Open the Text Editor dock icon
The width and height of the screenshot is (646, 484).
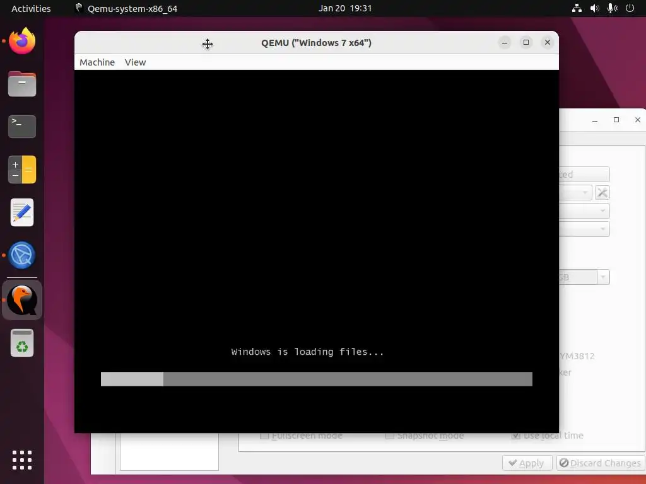(x=22, y=212)
